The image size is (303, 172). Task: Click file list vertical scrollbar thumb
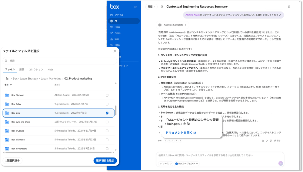(x=116, y=111)
